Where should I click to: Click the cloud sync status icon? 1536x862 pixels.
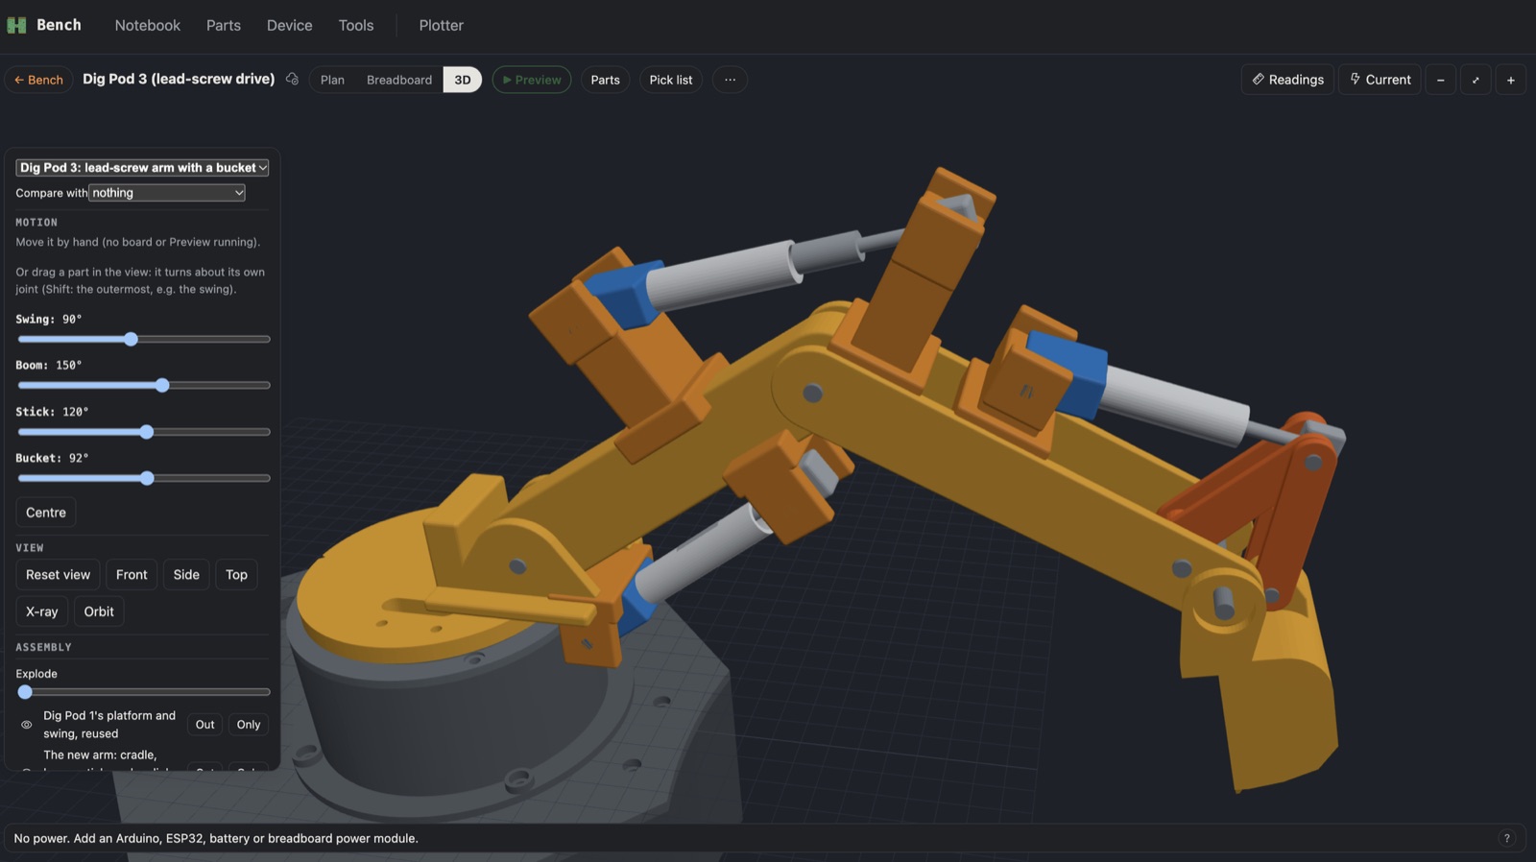[292, 79]
